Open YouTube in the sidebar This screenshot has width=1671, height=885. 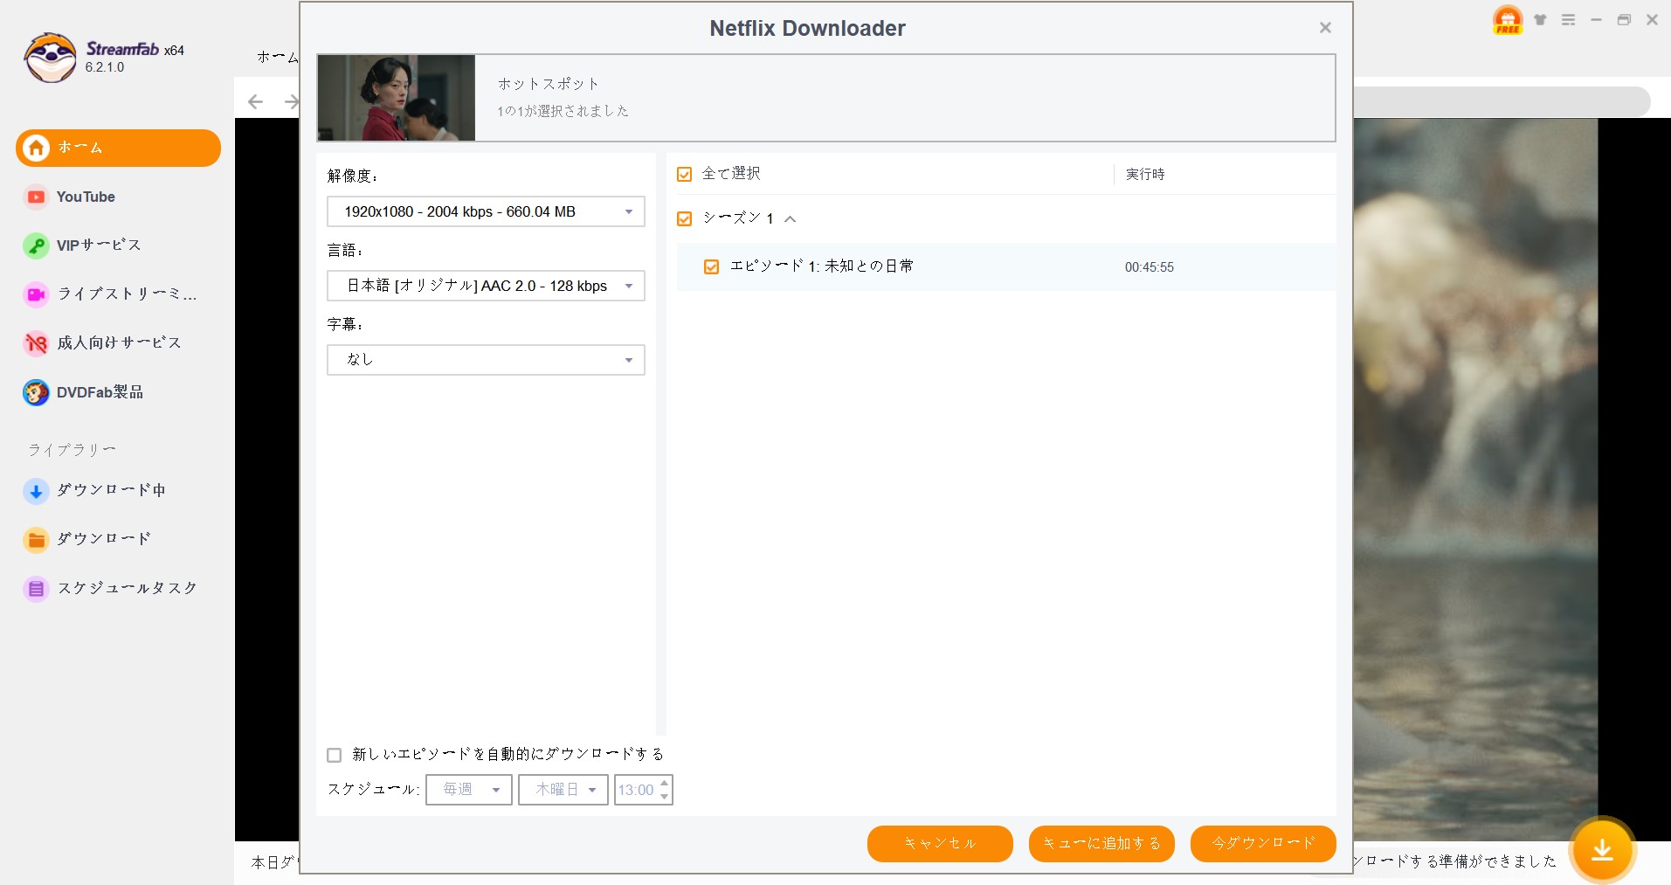86,197
